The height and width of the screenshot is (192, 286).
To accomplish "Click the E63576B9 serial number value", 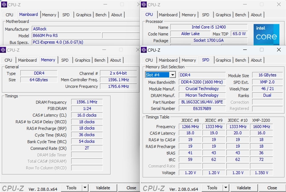I will point(202,109).
